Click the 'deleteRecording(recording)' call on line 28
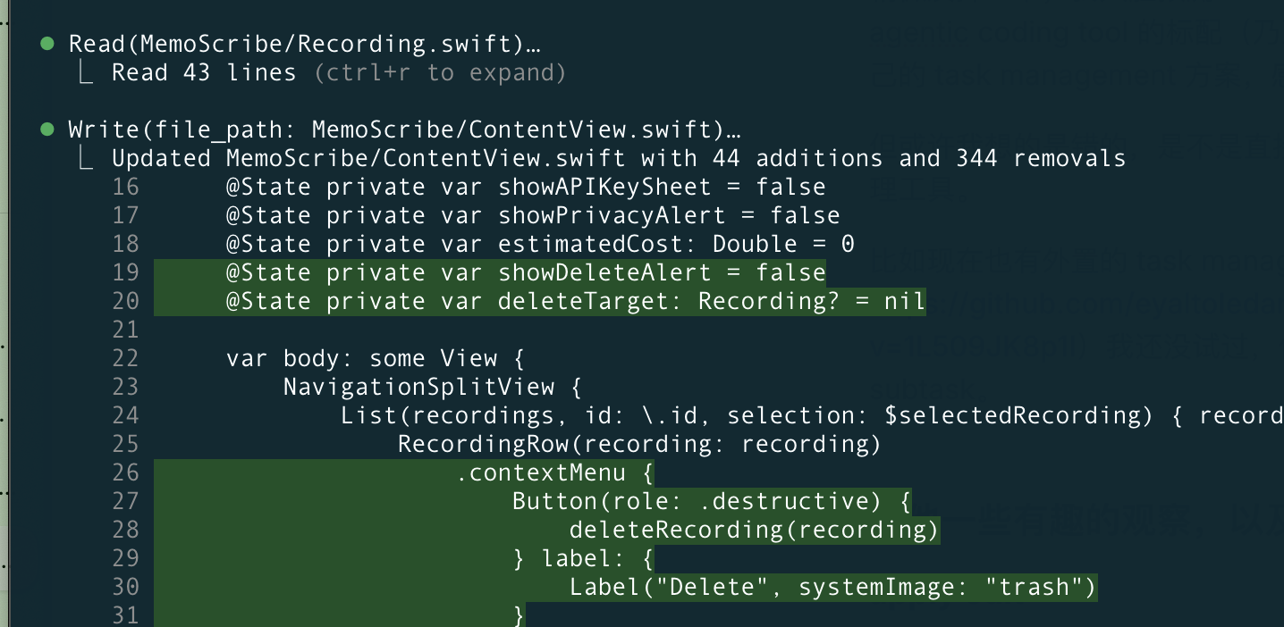This screenshot has width=1284, height=627. pos(754,530)
